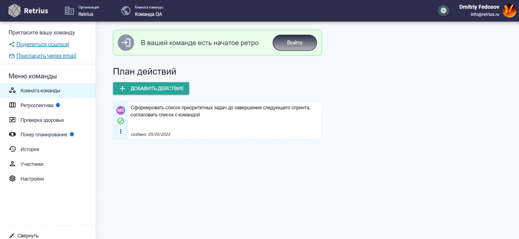Open the Настройки gear icon
519x239 pixels.
[12, 179]
